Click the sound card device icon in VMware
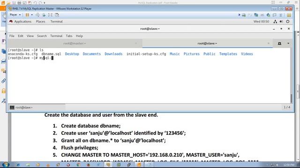300x168 pixels. [268, 15]
